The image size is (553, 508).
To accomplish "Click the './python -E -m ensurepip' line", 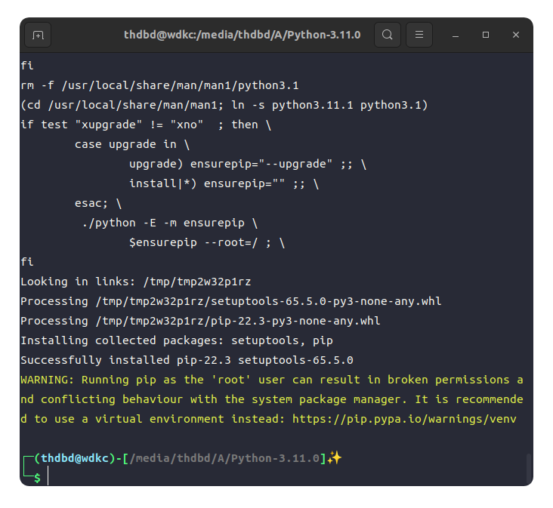I will tap(170, 223).
